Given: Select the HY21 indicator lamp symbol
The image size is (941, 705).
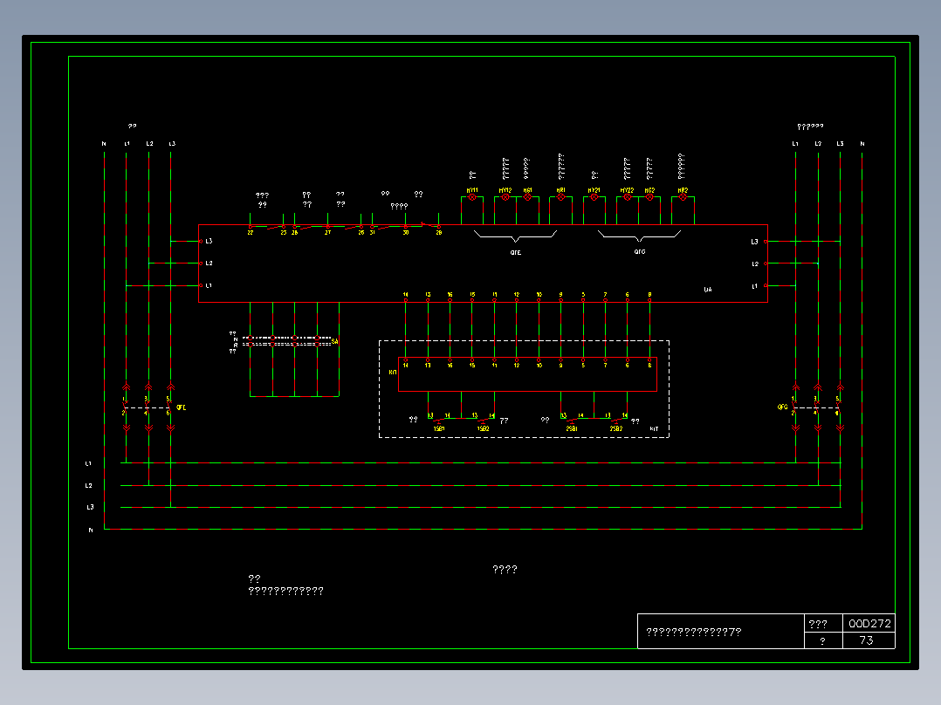Looking at the screenshot, I should [594, 197].
